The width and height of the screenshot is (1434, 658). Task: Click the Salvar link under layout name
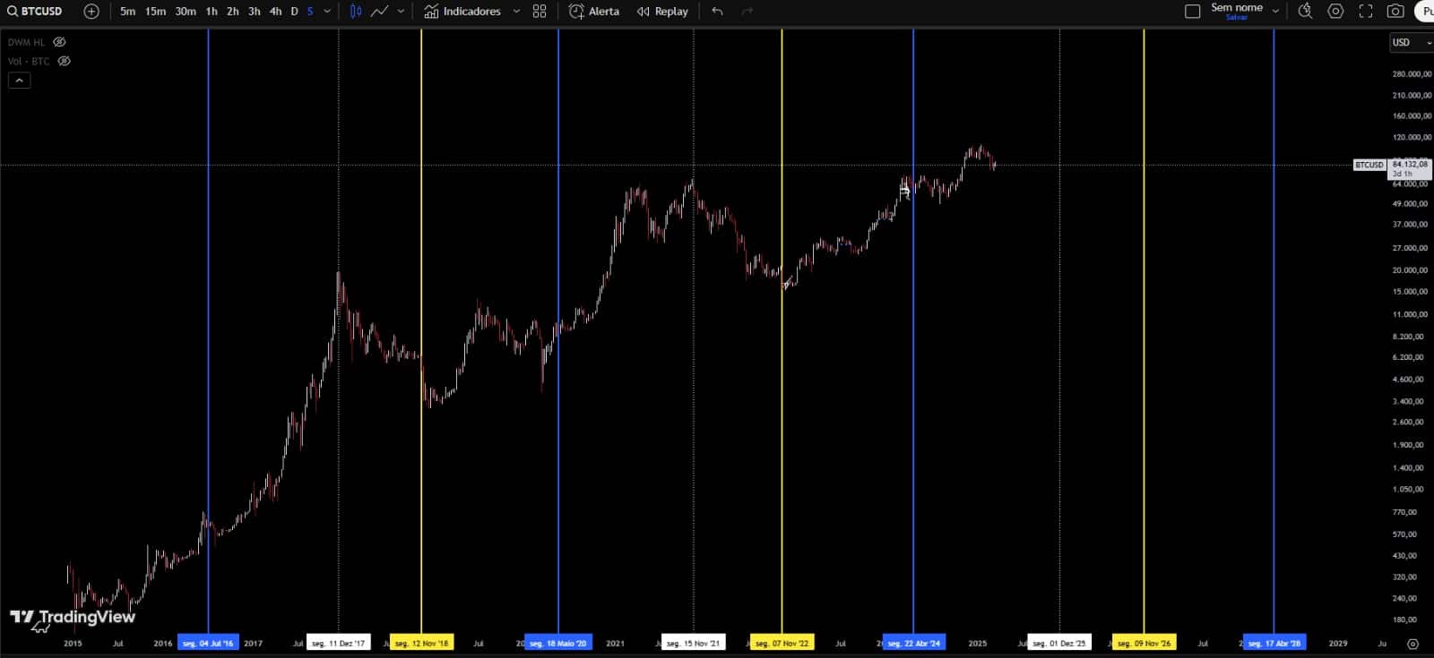1237,18
